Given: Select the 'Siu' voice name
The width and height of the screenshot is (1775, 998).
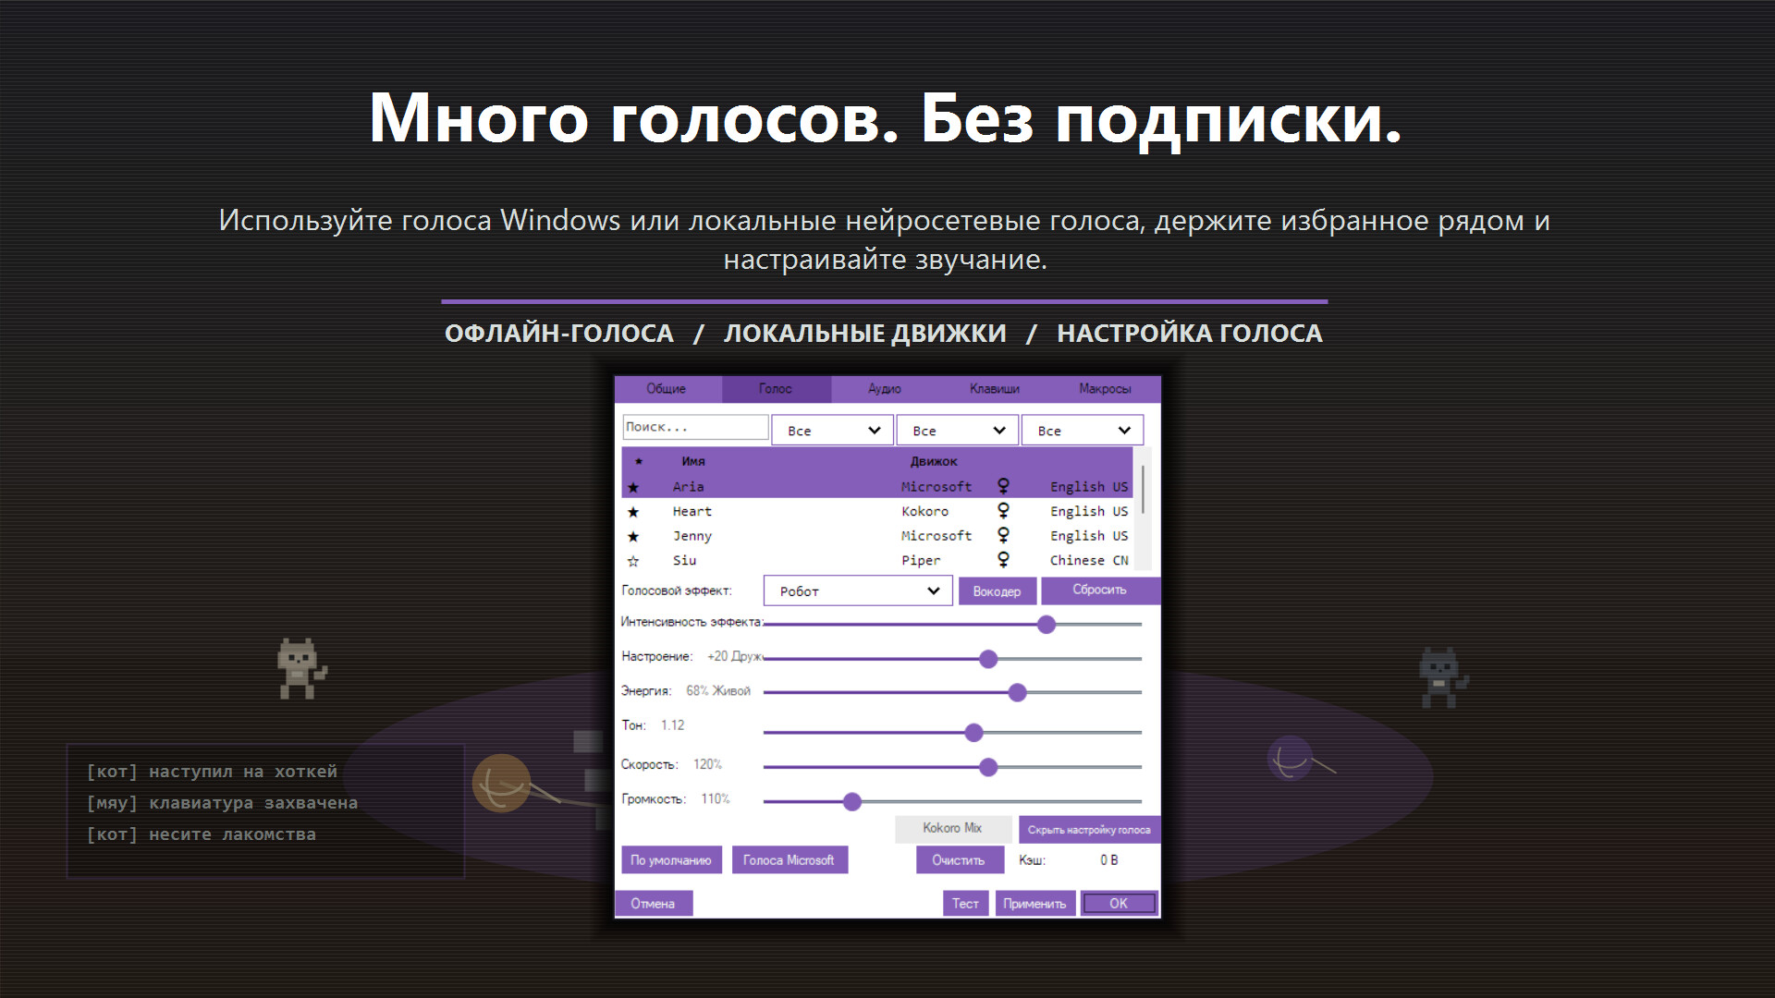Looking at the screenshot, I should click(685, 560).
